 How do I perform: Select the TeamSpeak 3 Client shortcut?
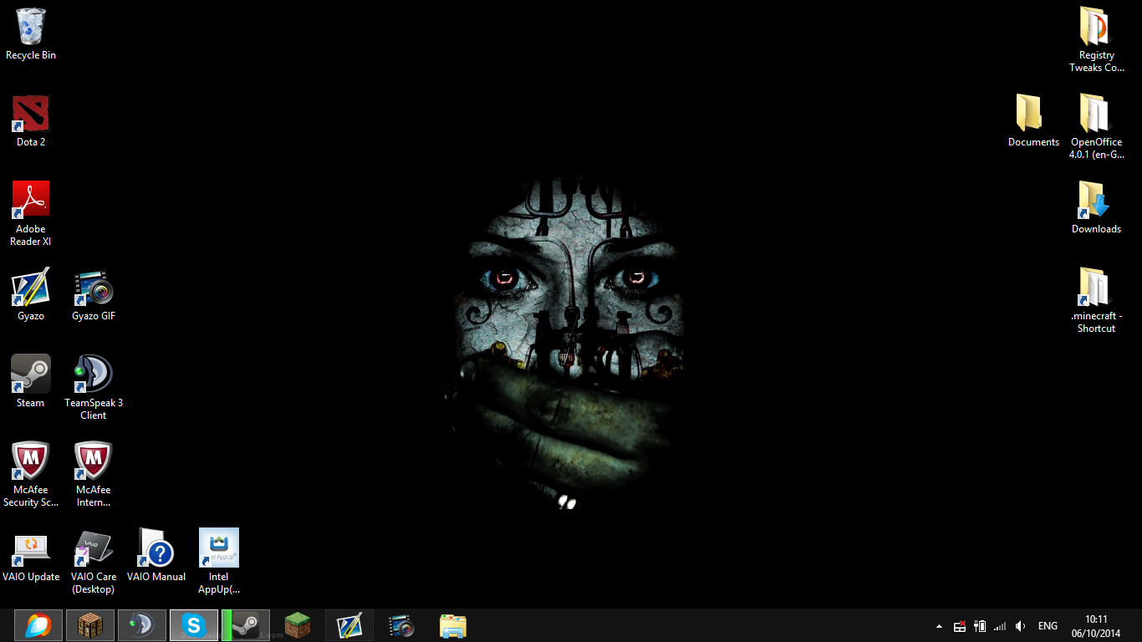pos(94,388)
